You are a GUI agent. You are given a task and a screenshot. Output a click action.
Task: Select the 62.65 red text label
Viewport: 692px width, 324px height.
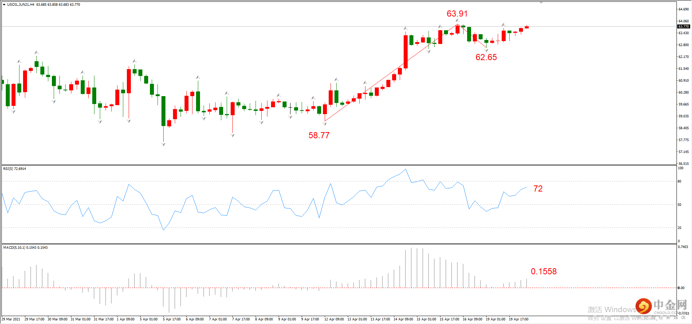(x=486, y=57)
